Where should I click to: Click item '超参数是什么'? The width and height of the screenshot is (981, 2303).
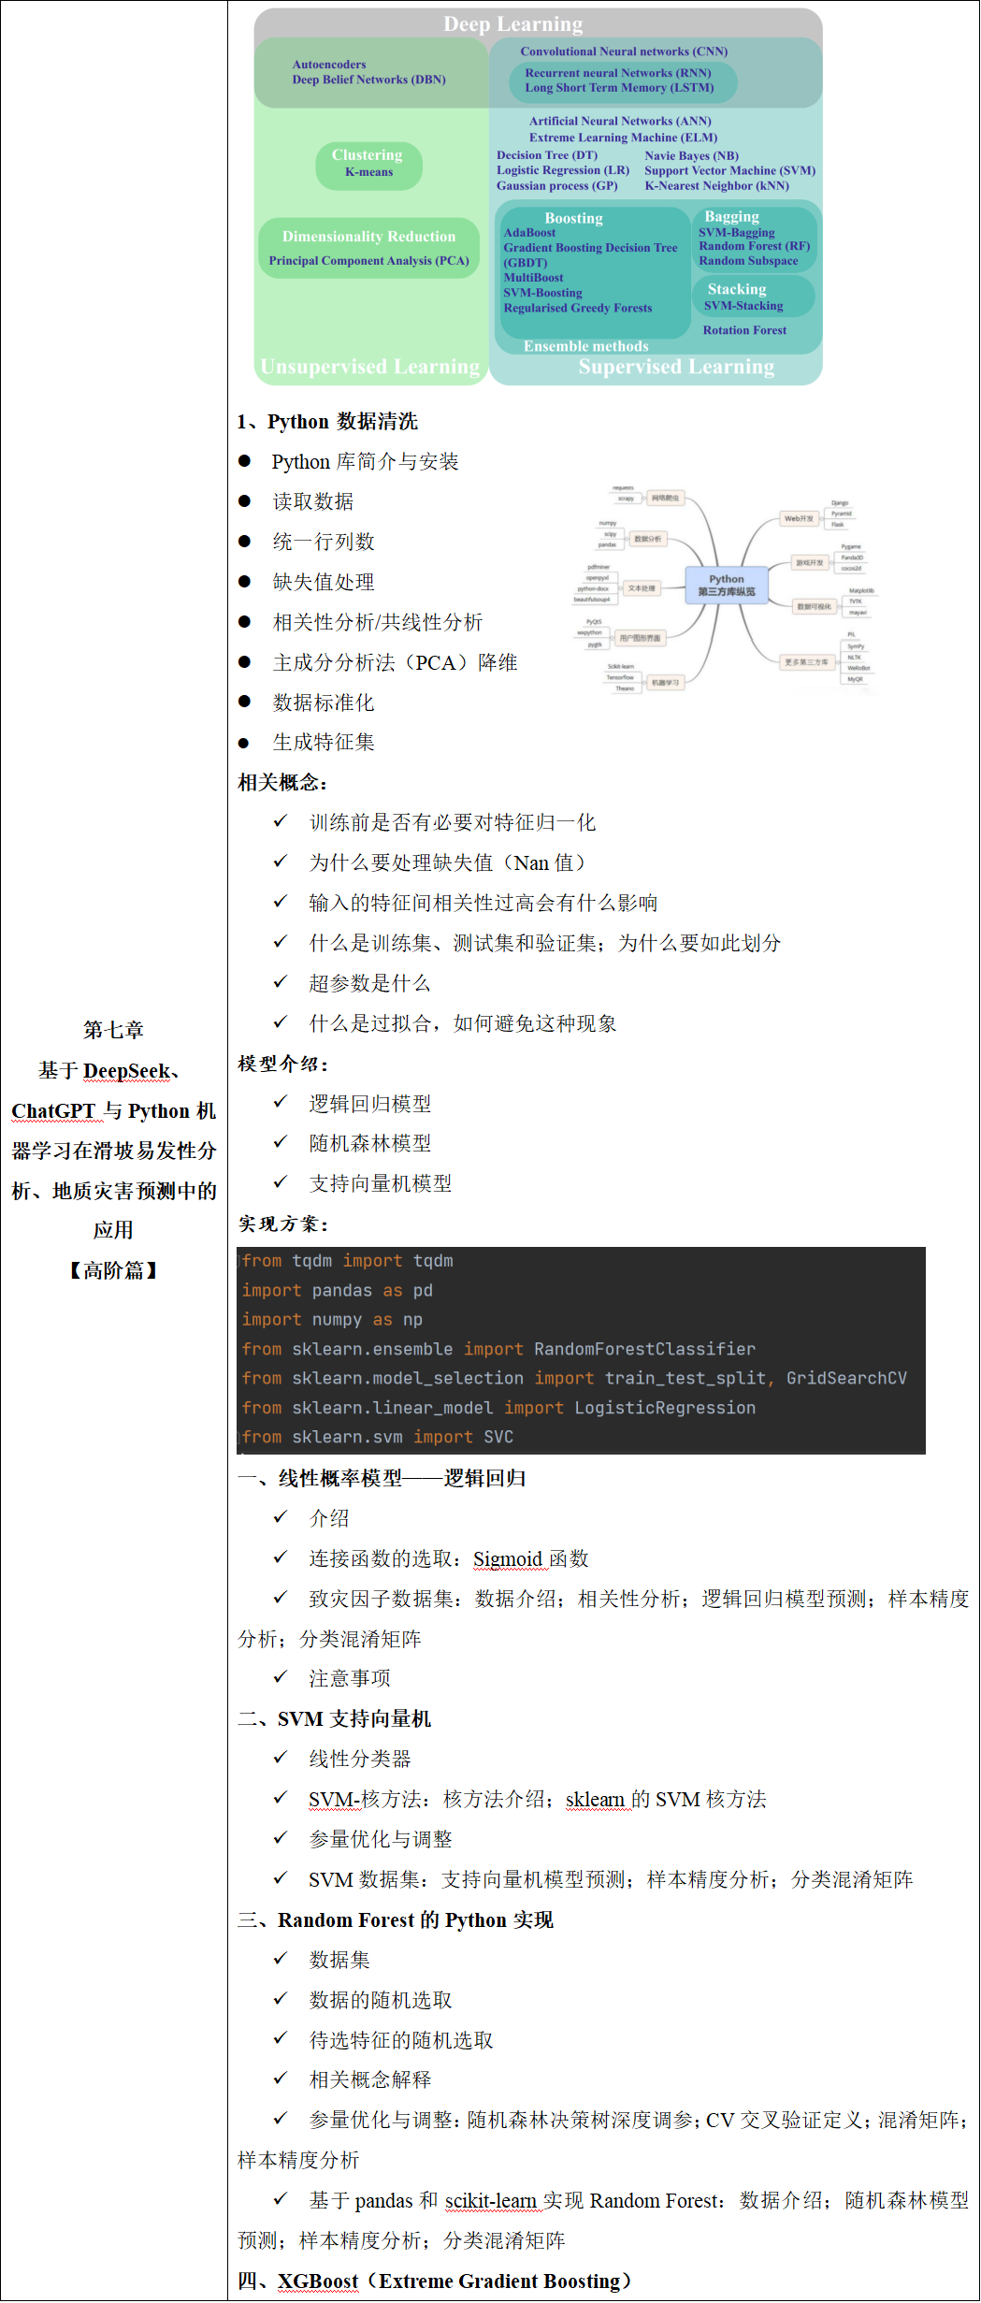pos(369,983)
